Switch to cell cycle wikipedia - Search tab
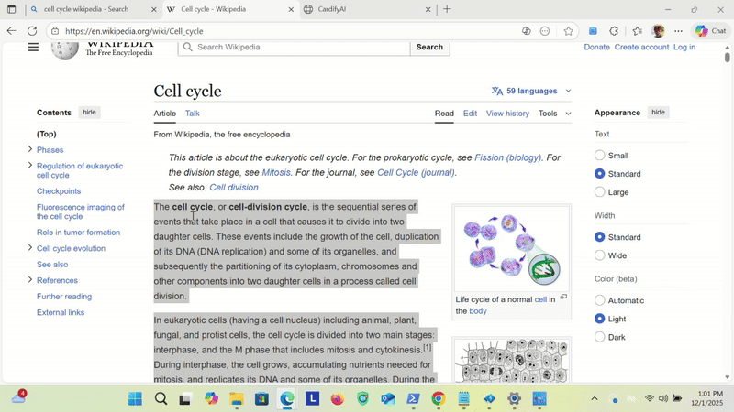The width and height of the screenshot is (734, 412). point(94,9)
